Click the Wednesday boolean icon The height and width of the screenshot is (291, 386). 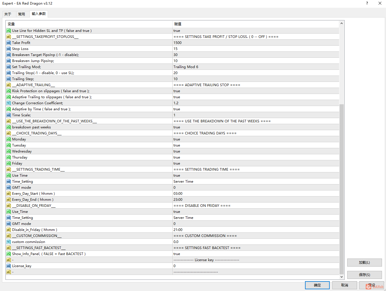point(9,151)
